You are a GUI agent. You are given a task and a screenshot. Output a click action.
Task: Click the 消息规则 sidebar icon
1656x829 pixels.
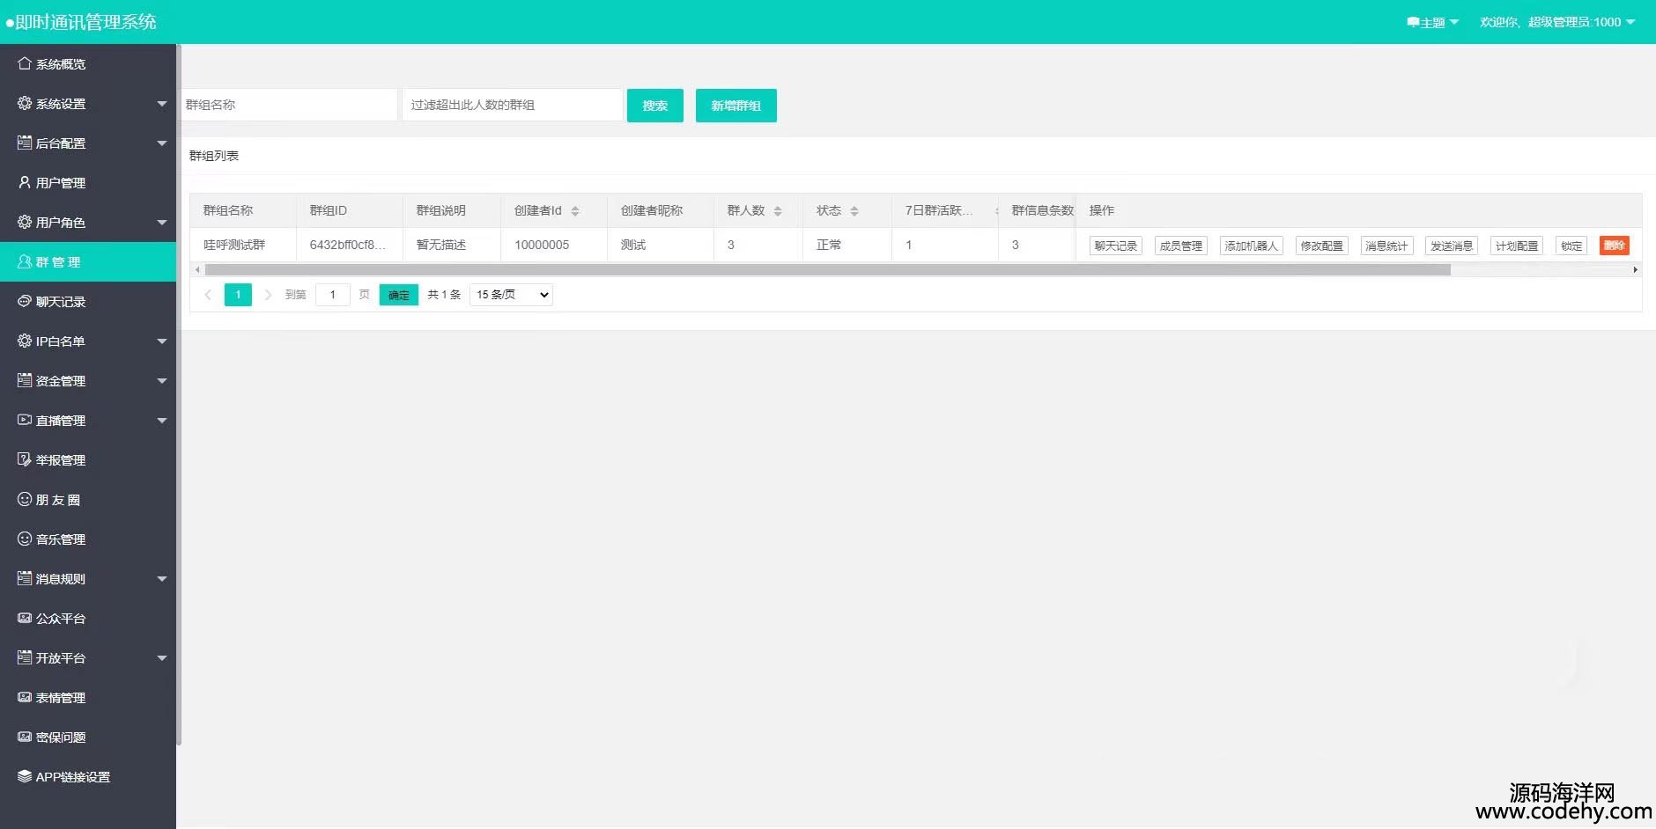(x=25, y=578)
